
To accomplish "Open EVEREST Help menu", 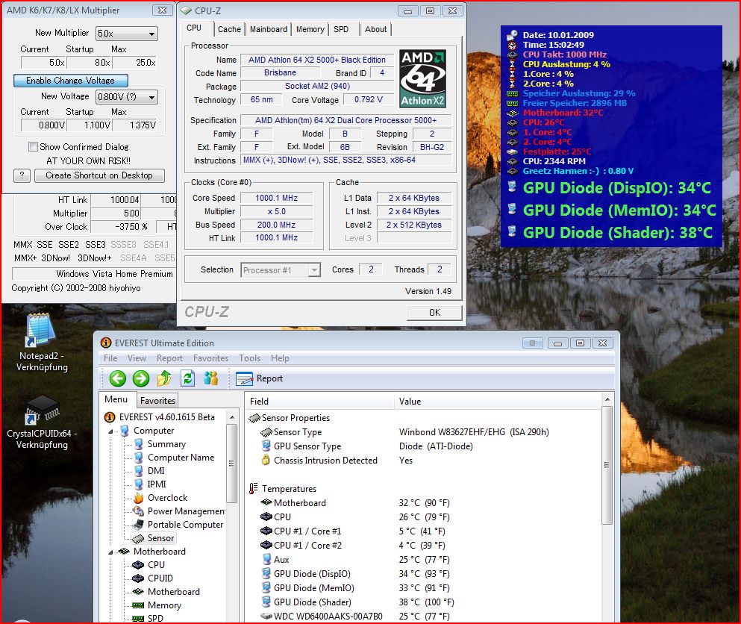I will [280, 358].
